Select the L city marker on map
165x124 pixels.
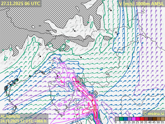81,58
